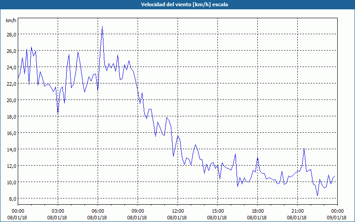Click the 06:00 time axis label
355x222 pixels.
[x=98, y=211]
